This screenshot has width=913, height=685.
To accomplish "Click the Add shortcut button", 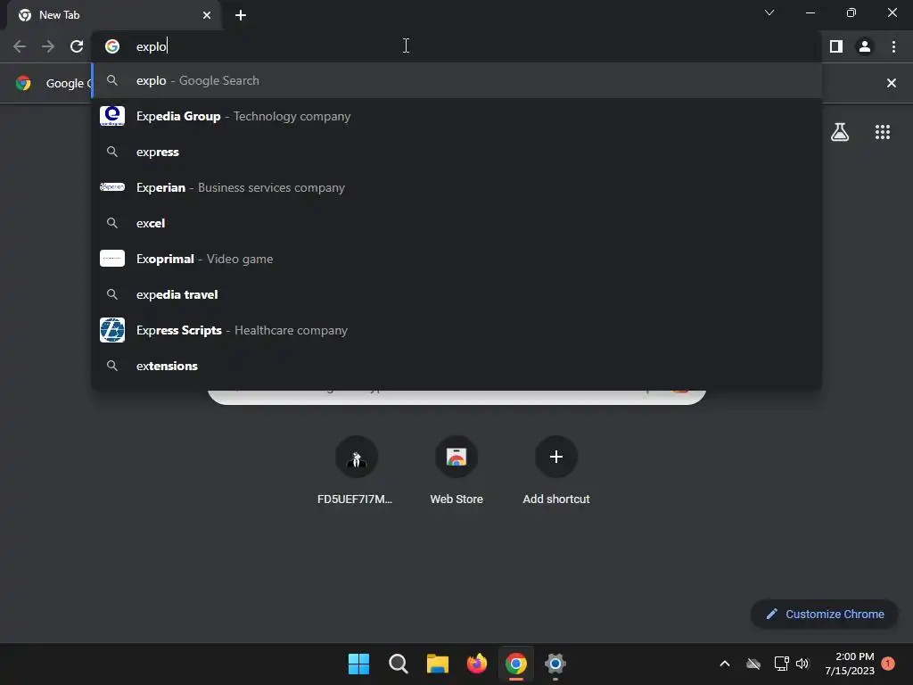I will coord(556,469).
